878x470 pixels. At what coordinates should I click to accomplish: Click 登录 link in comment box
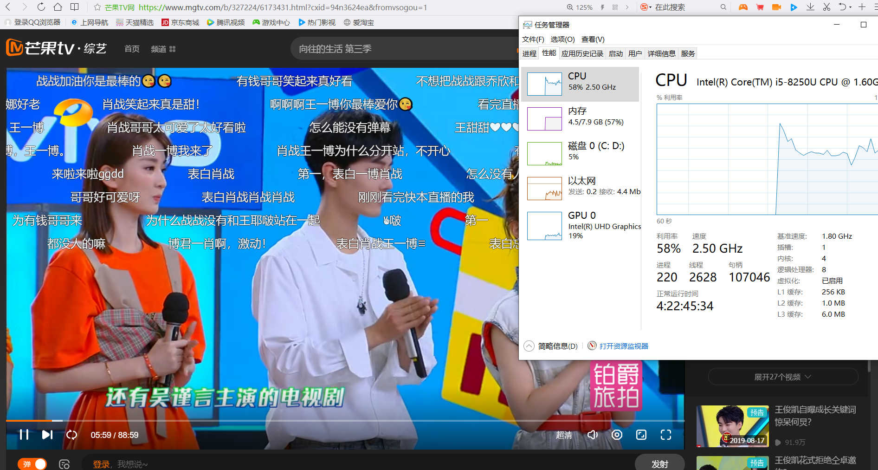(x=101, y=464)
